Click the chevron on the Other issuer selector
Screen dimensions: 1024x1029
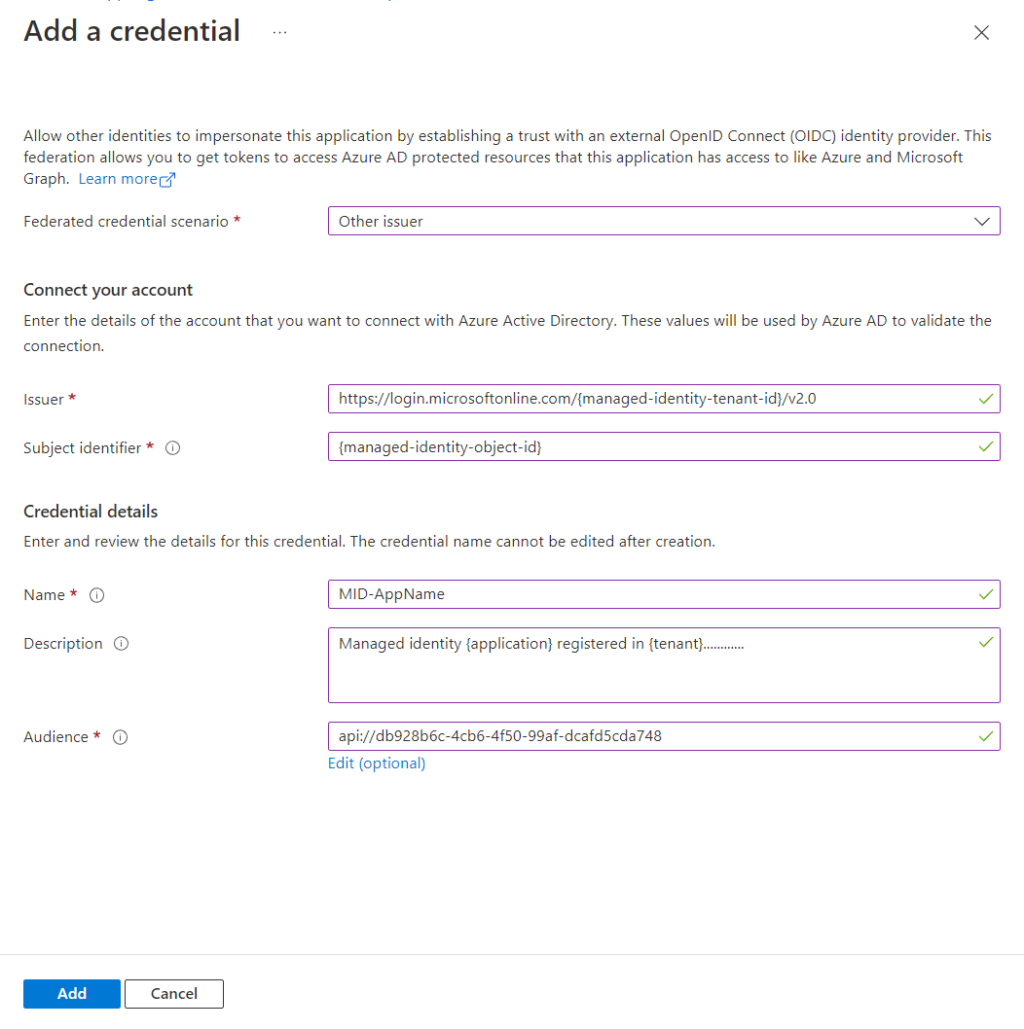[x=982, y=221]
